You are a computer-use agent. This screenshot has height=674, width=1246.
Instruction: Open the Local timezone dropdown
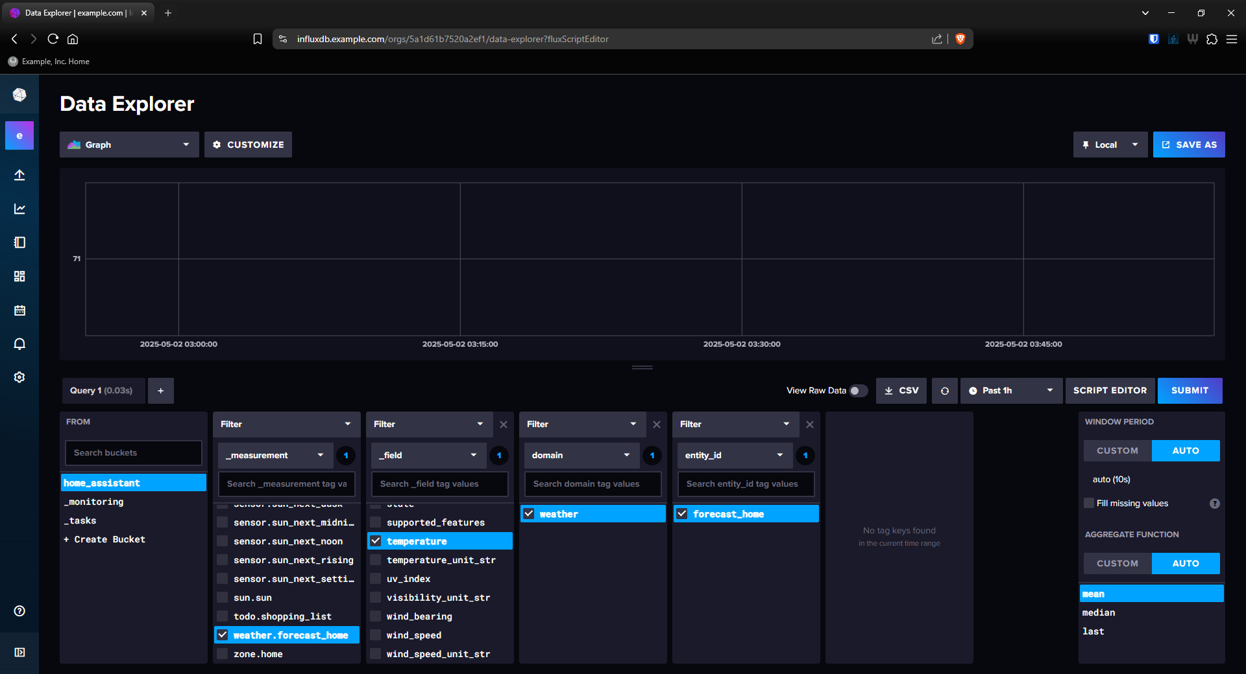pyautogui.click(x=1110, y=145)
